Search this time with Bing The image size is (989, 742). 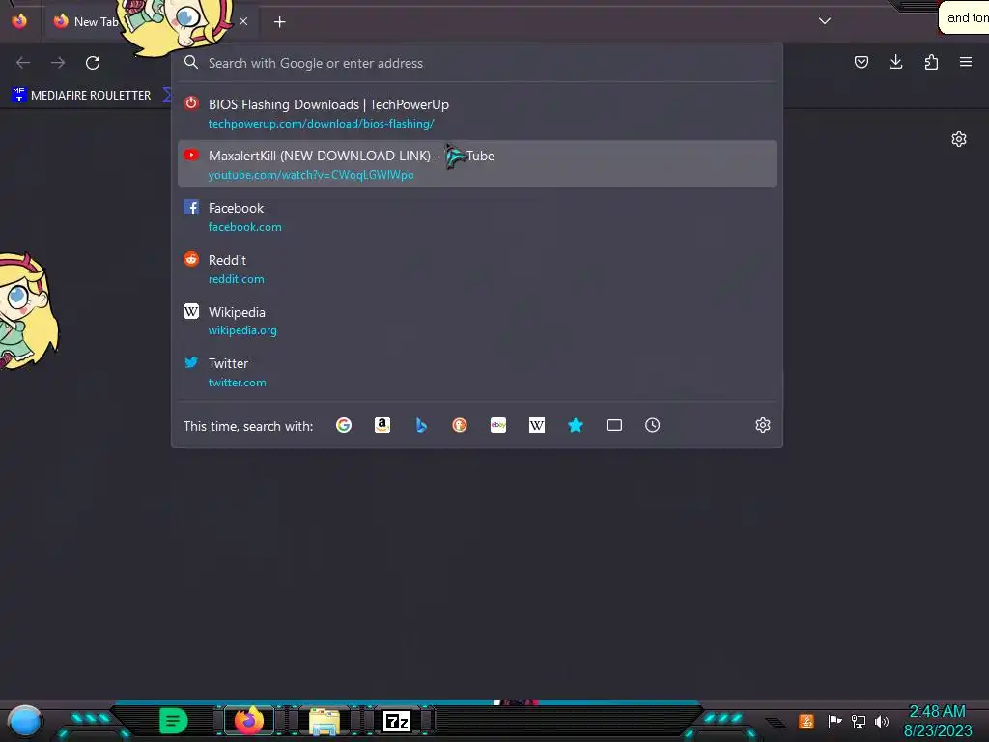(x=421, y=425)
